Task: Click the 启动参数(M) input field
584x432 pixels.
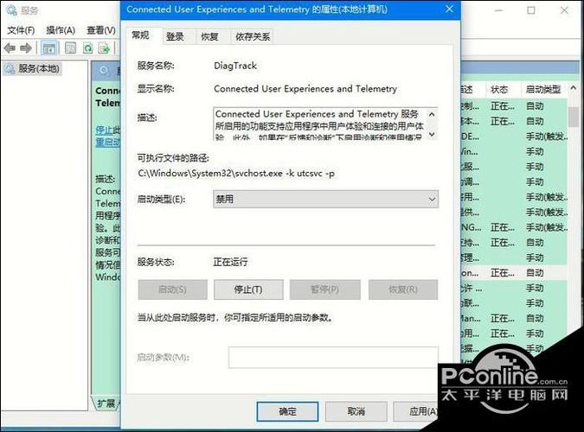Action: pyautogui.click(x=333, y=357)
